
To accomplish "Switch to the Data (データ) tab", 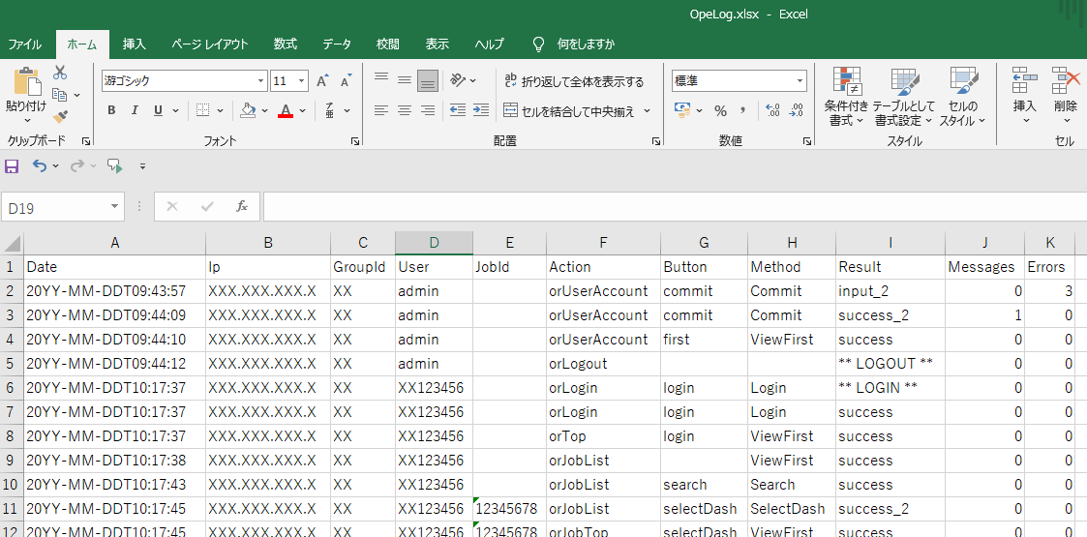I will [x=337, y=45].
